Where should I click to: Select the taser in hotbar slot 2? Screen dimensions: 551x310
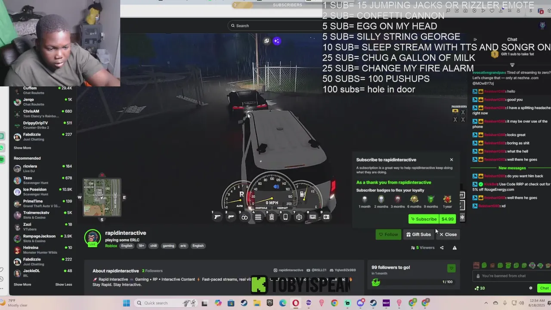(231, 217)
